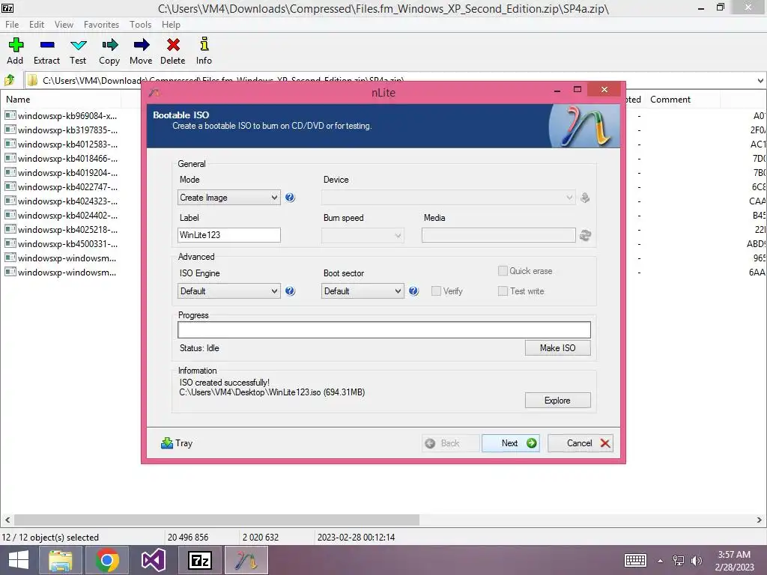Open the Edit menu in 7-Zip

click(37, 25)
